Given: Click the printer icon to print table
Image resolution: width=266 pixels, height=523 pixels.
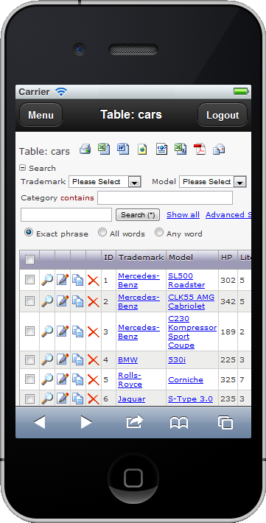Looking at the screenshot, I should pyautogui.click(x=85, y=149).
